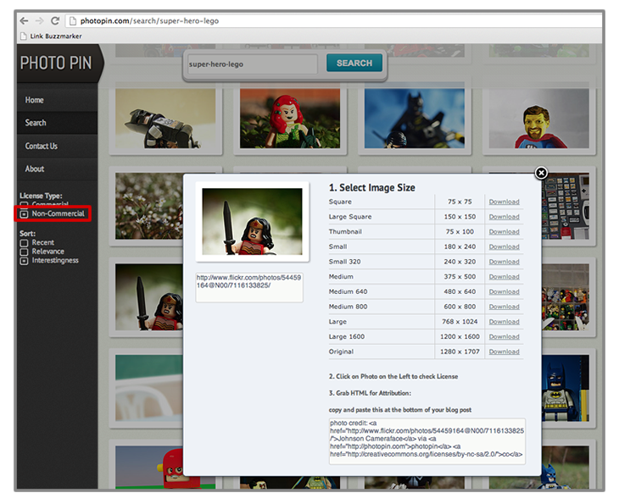Download the Original 1280 x 1707 size

[505, 352]
